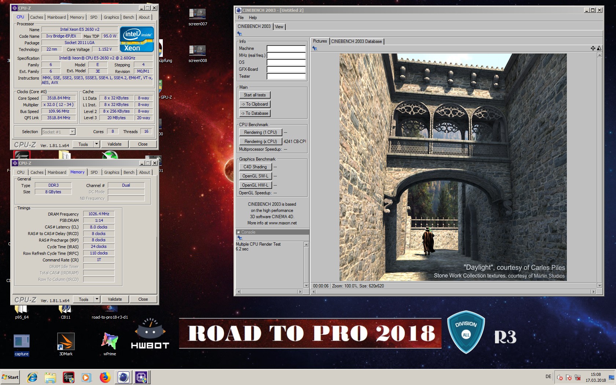Screen dimensions: 616x385
Task: Run the OpenGL SW-L benchmark
Action: [x=255, y=176]
